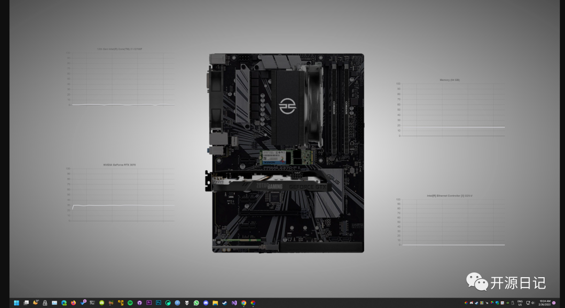
Task: Launch Steam from the taskbar
Action: (224, 302)
